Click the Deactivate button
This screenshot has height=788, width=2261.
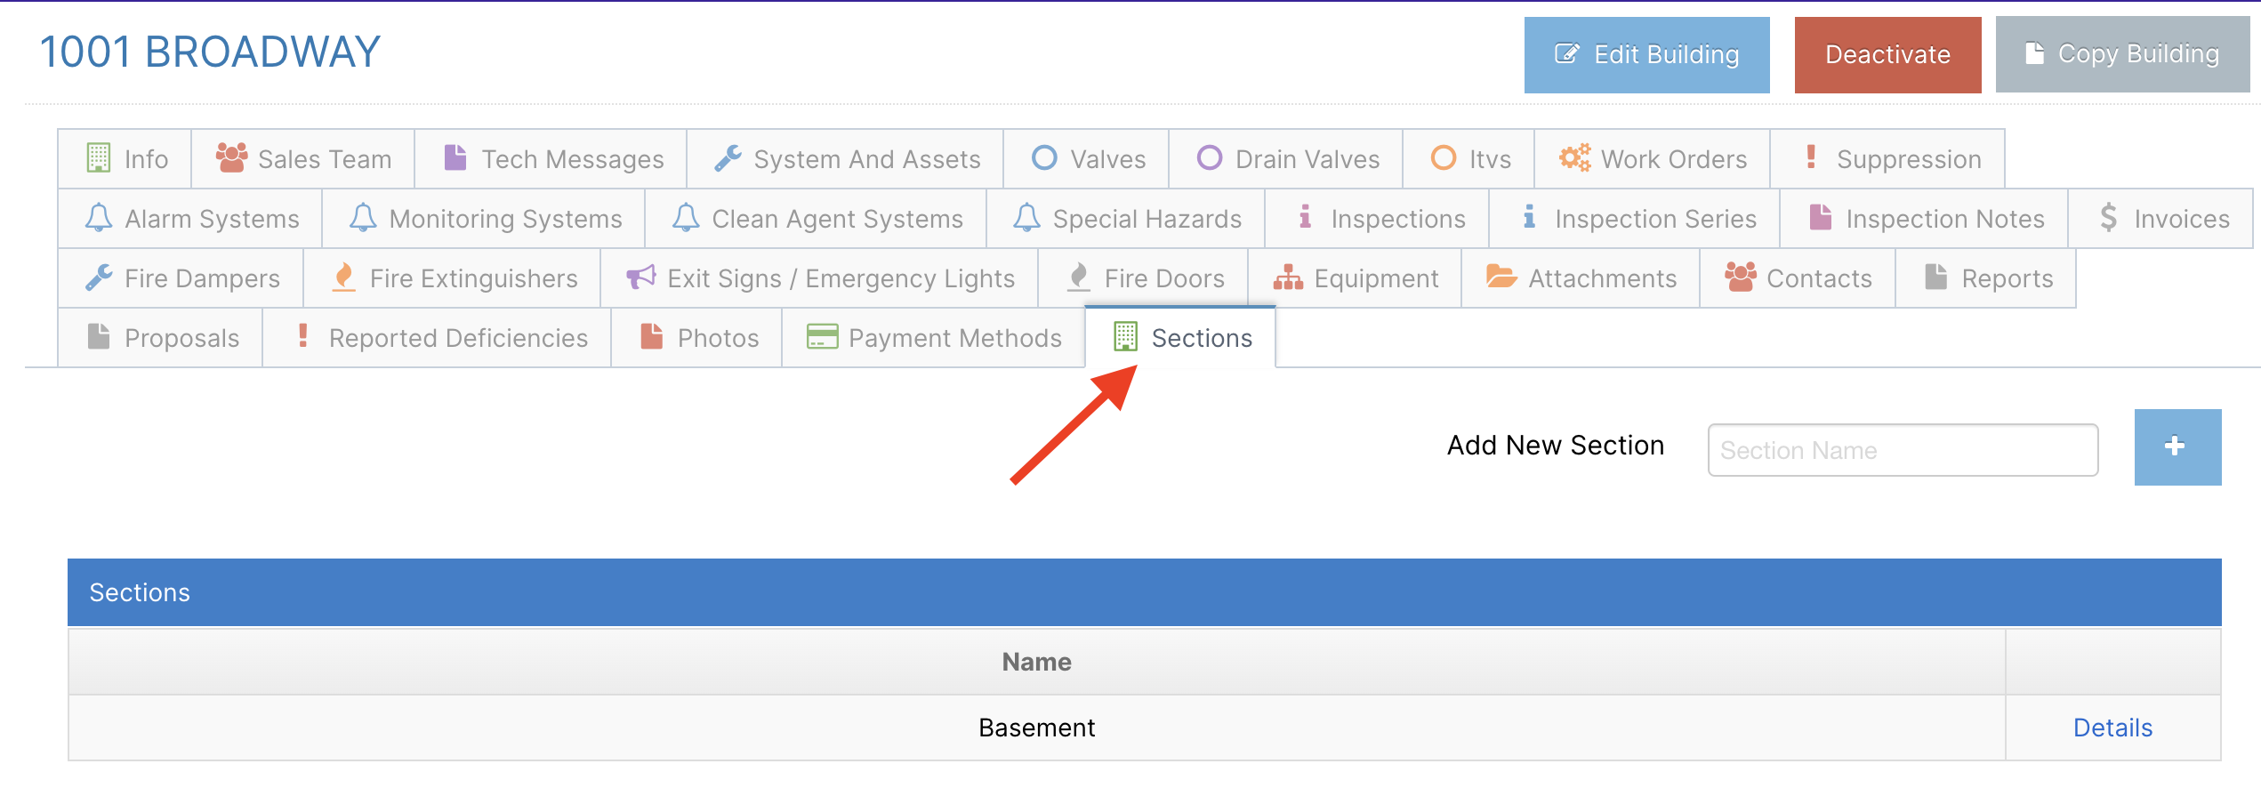click(1887, 54)
